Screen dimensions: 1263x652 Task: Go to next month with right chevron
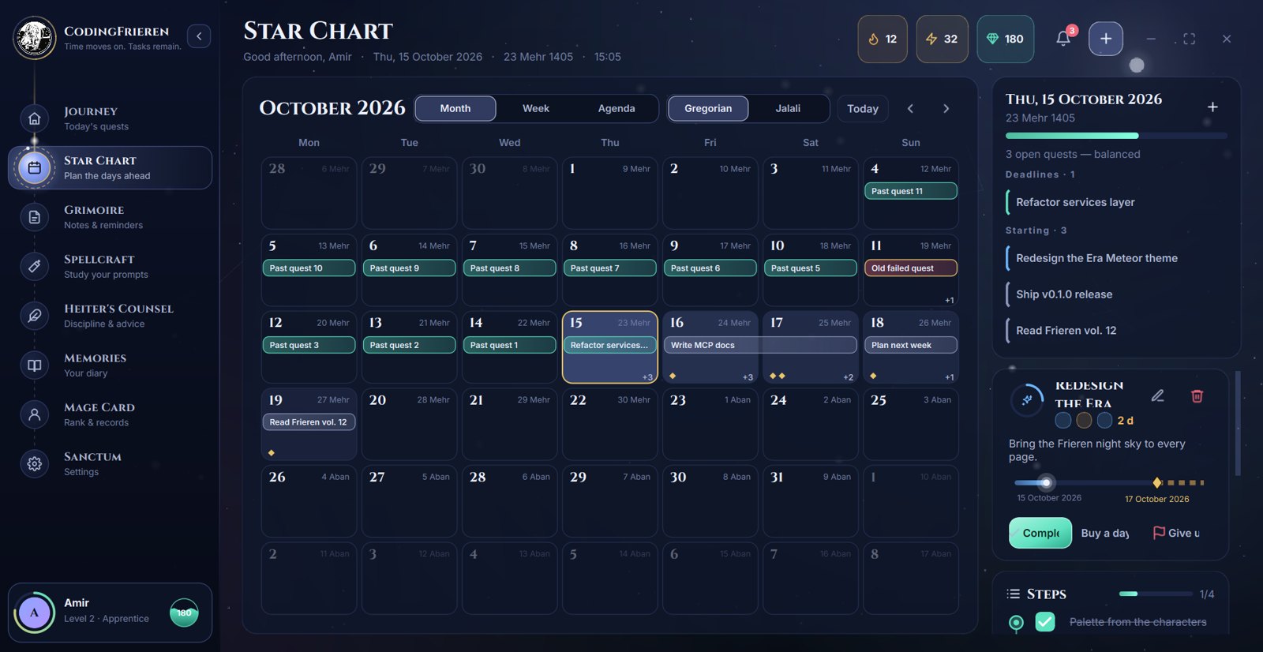[x=946, y=108]
